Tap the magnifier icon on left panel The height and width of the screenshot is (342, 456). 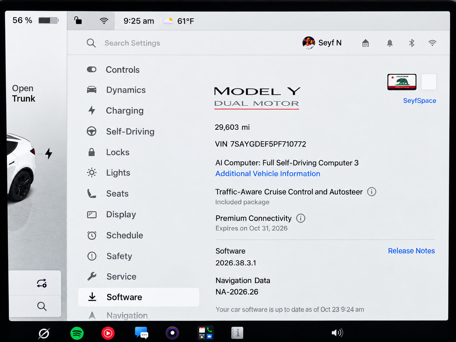coord(42,306)
